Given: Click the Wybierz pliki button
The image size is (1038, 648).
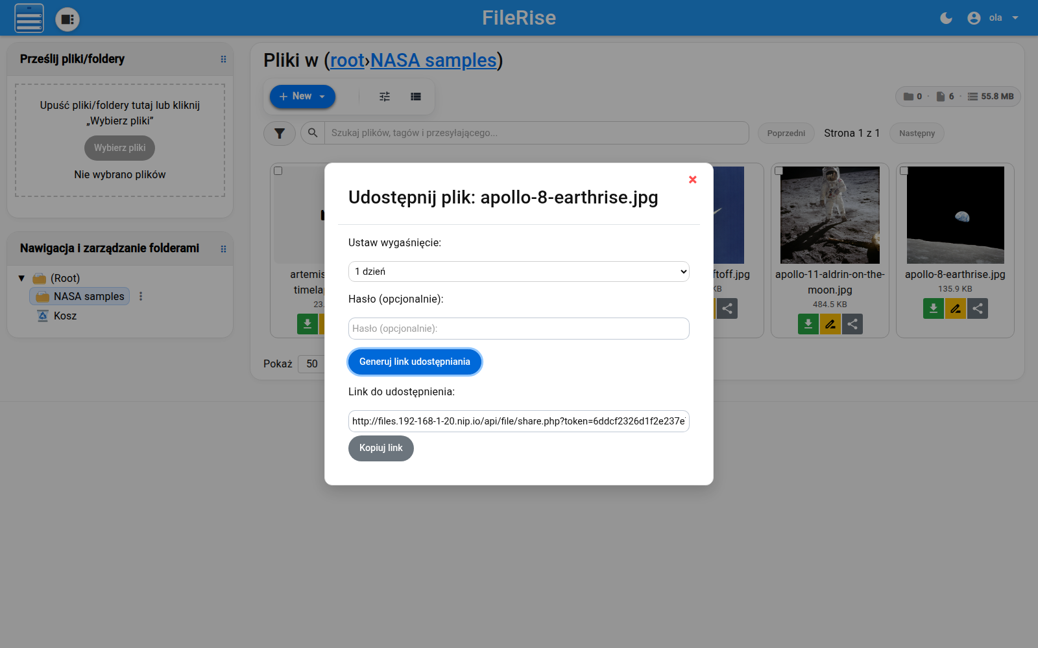Looking at the screenshot, I should 120,148.
